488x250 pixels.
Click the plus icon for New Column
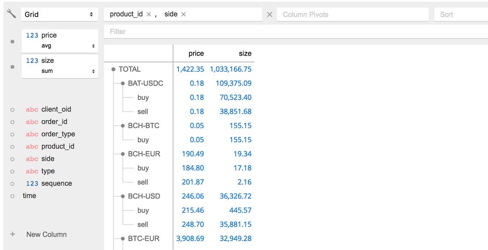tap(12, 234)
